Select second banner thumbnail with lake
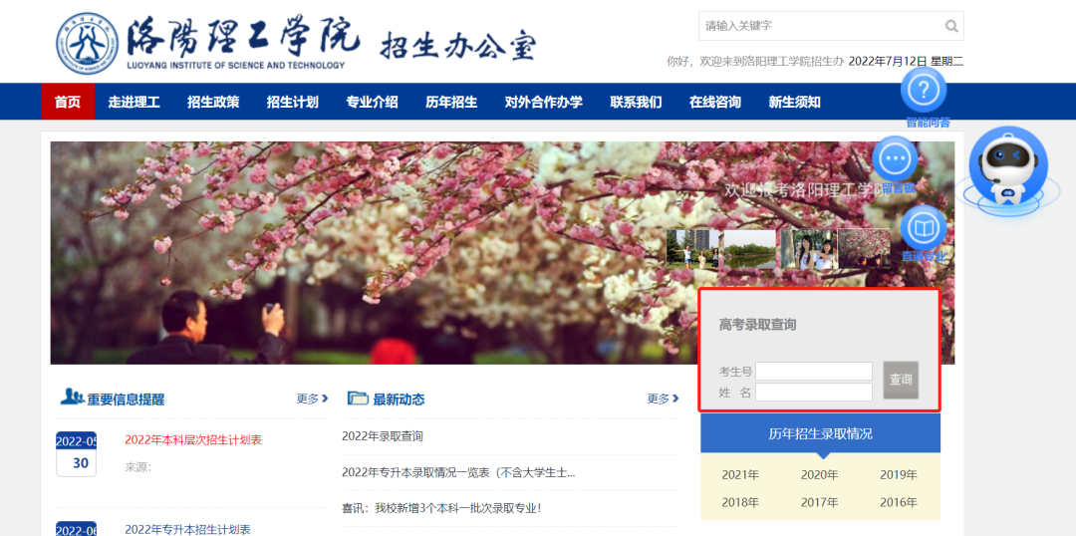 [750, 248]
